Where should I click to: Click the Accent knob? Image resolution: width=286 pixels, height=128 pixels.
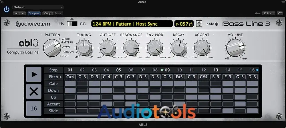[202, 48]
